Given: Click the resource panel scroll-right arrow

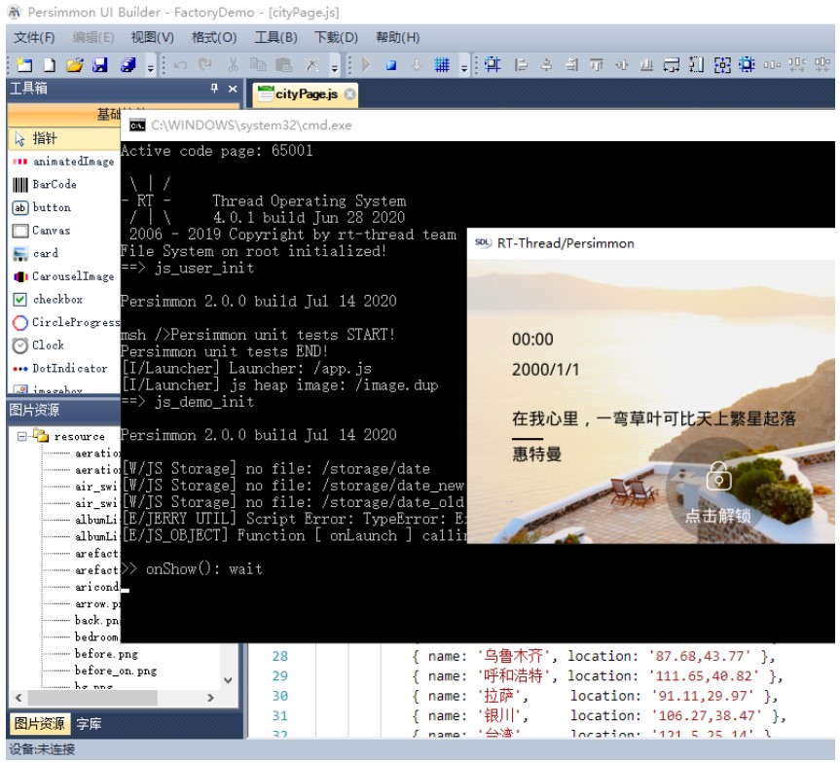Looking at the screenshot, I should point(210,698).
